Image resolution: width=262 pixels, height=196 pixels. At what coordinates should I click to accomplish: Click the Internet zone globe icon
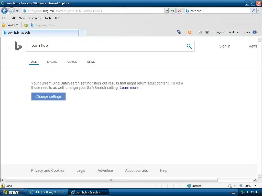point(189,186)
